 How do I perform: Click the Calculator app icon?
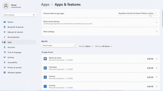click(x=45, y=68)
